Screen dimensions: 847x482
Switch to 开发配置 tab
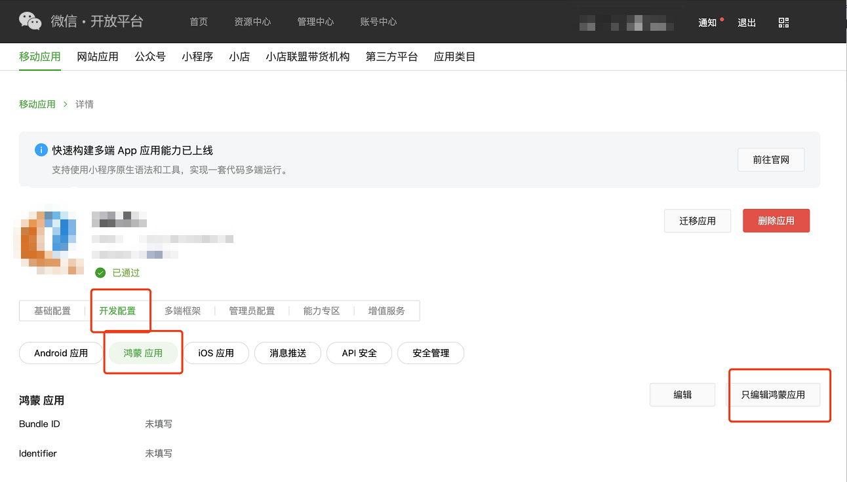[117, 311]
